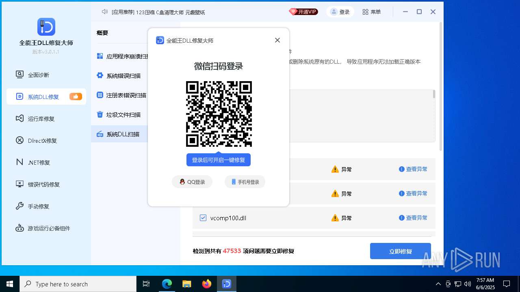Viewport: 520px width, 292px height.
Task: Click the first row's 查看异常 link
Action: [x=413, y=169]
